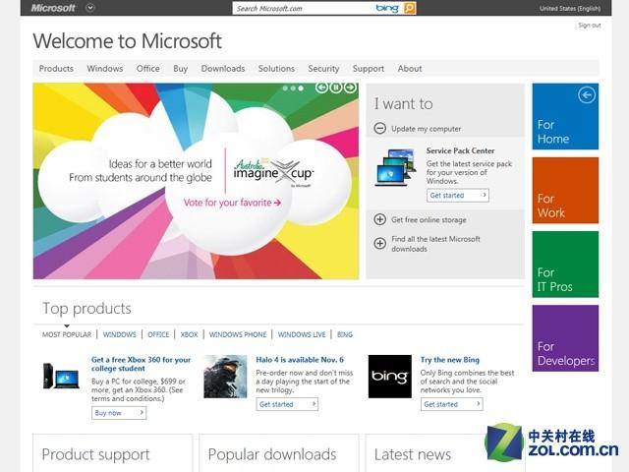Select the WINDOWS PHONE products tab
The width and height of the screenshot is (629, 472).
[238, 334]
